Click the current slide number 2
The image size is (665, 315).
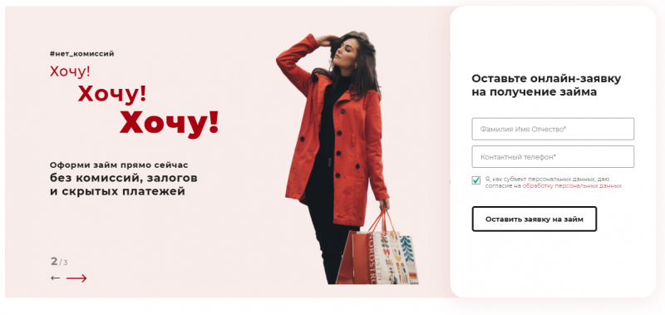[54, 261]
